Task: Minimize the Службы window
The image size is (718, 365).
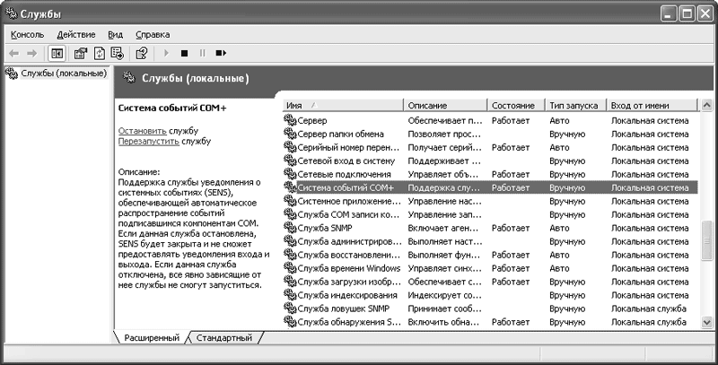Action: click(669, 14)
